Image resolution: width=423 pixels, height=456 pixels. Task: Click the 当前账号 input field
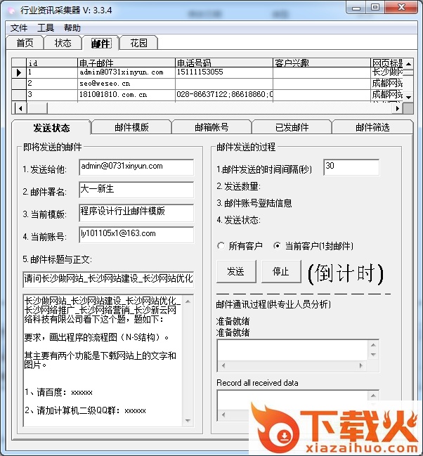(136, 235)
